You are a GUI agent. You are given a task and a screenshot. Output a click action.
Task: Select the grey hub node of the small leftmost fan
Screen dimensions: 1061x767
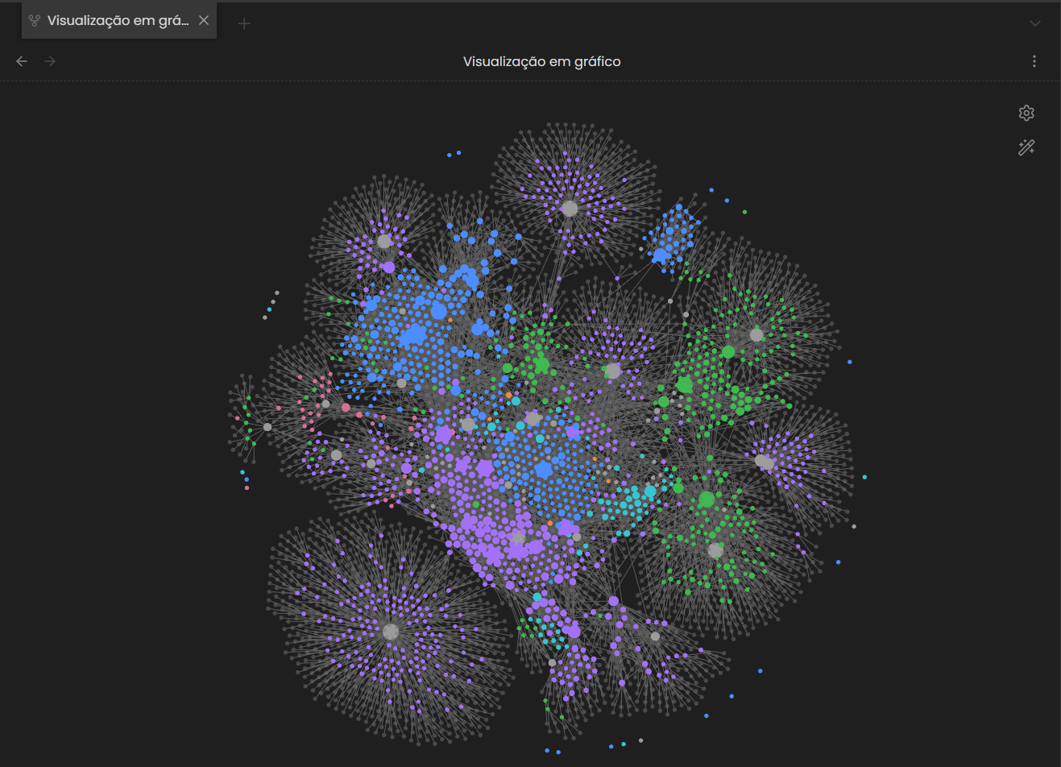point(267,427)
